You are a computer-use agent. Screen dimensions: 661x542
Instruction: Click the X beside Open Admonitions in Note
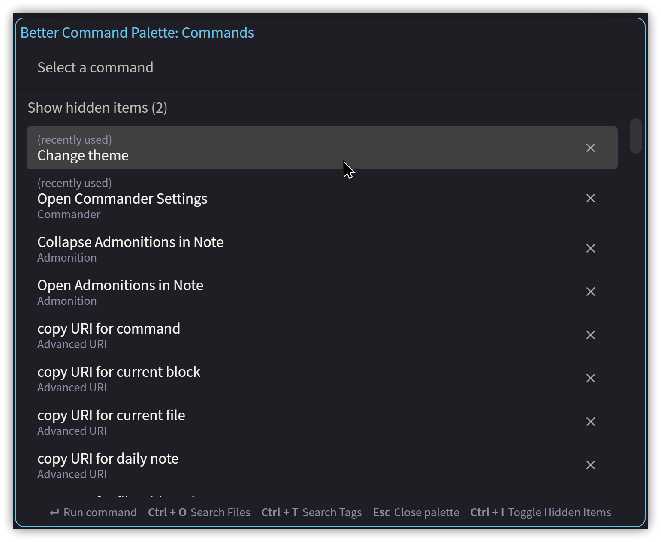coord(591,292)
